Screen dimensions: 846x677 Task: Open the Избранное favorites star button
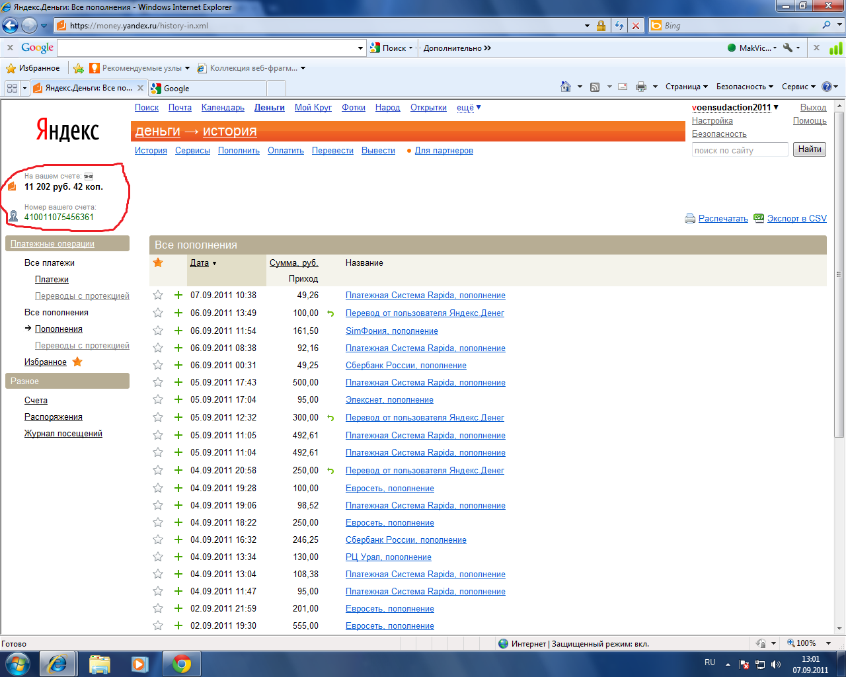33,68
